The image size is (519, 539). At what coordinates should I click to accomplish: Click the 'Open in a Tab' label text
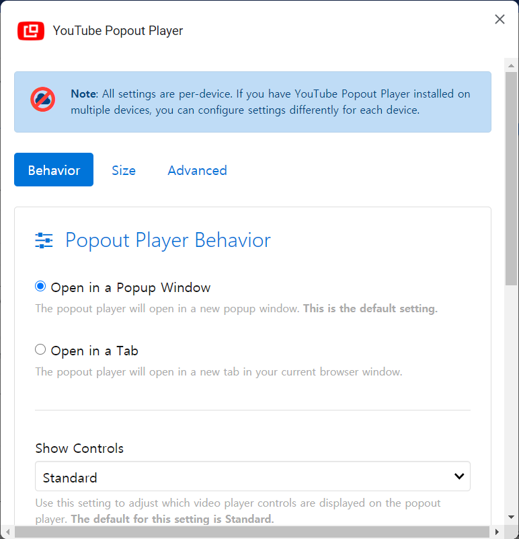[x=95, y=351]
